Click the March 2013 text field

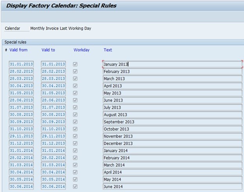pyautogui.click(x=172, y=78)
